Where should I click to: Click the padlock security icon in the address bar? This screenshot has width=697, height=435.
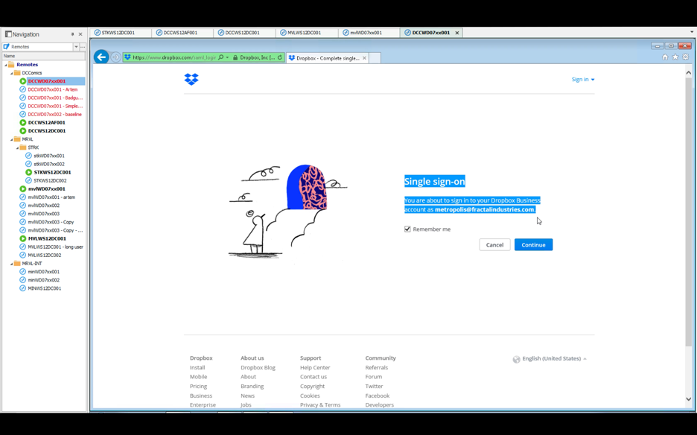235,57
